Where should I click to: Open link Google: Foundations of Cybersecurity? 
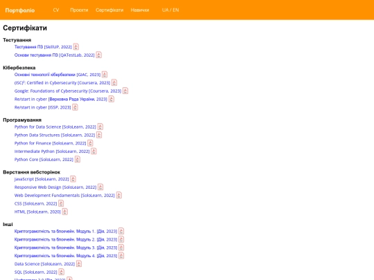pos(68,91)
